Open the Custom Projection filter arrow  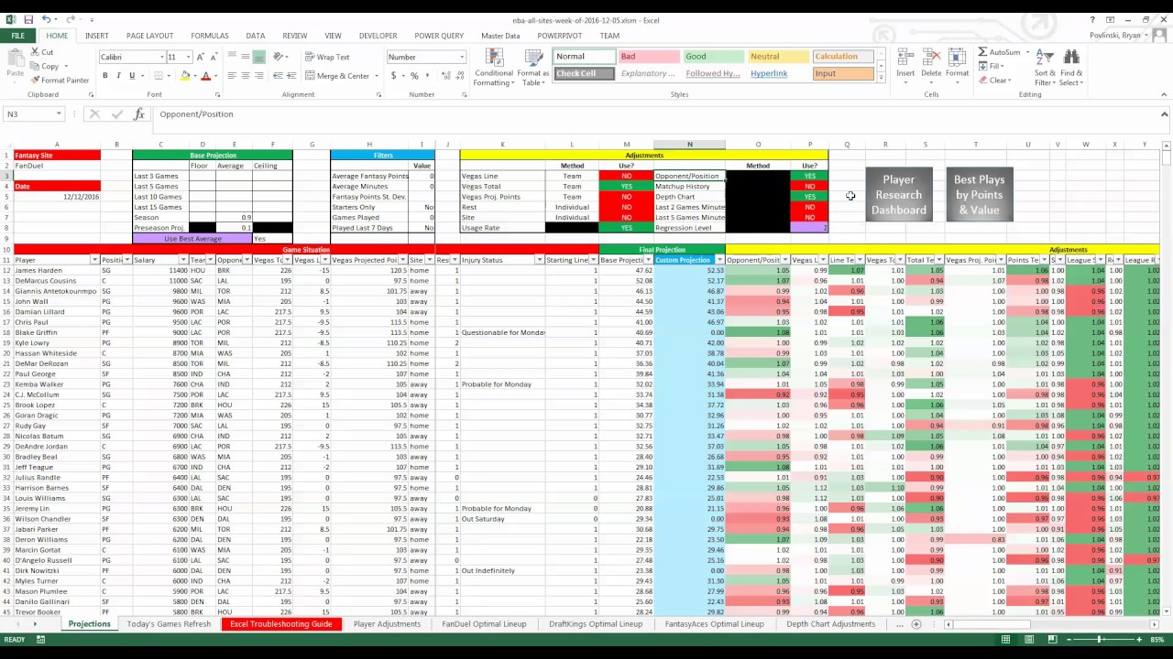(719, 260)
